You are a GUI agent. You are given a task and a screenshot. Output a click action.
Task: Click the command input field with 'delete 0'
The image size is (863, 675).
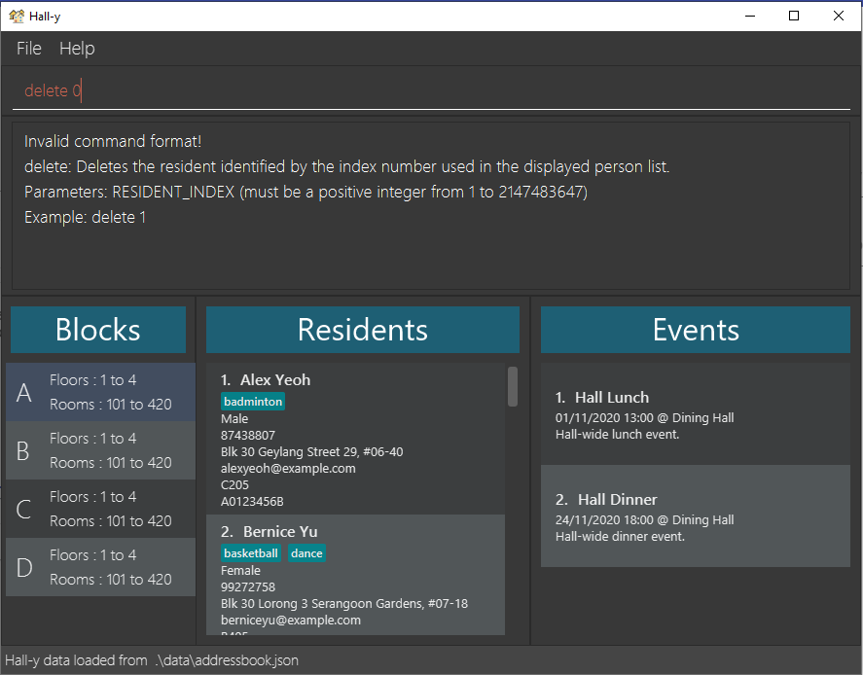pos(432,90)
